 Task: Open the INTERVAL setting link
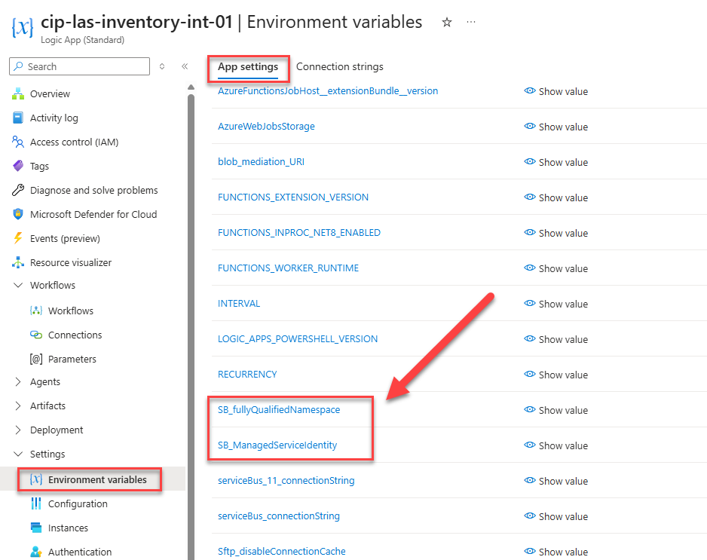coord(239,304)
